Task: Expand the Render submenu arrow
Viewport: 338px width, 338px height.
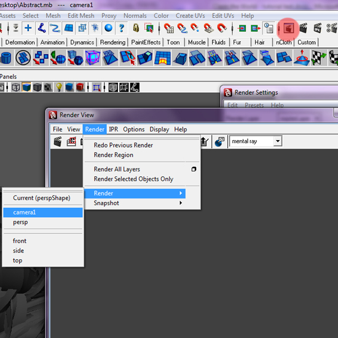Action: pos(181,193)
